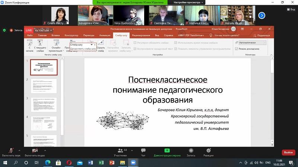298x167 pixels.
Task: Open the Переходы ribbon tab
Action: (89, 35)
